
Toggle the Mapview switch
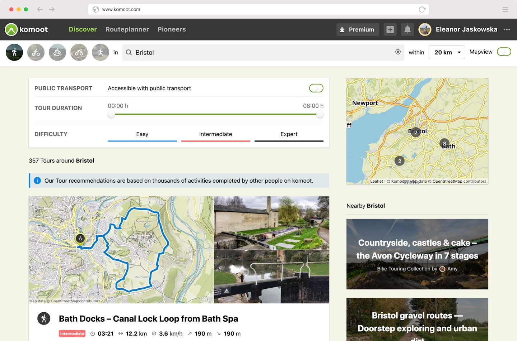point(504,52)
